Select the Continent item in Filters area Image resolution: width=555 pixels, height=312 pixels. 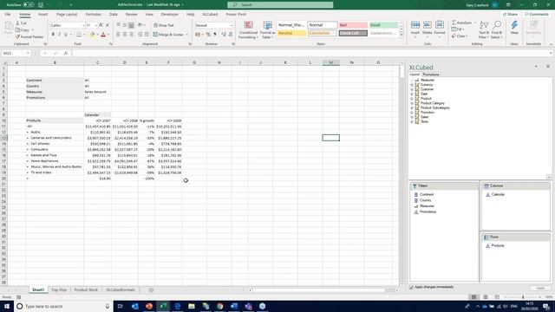coord(426,194)
